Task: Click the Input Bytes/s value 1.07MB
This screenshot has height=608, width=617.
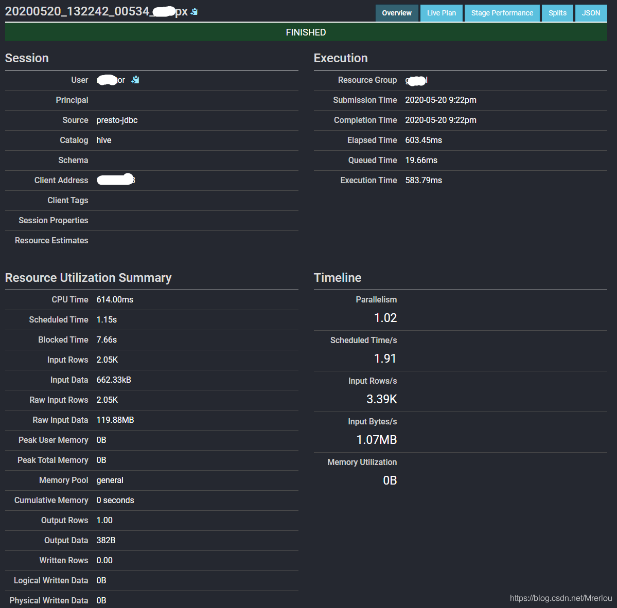Action: pos(377,440)
